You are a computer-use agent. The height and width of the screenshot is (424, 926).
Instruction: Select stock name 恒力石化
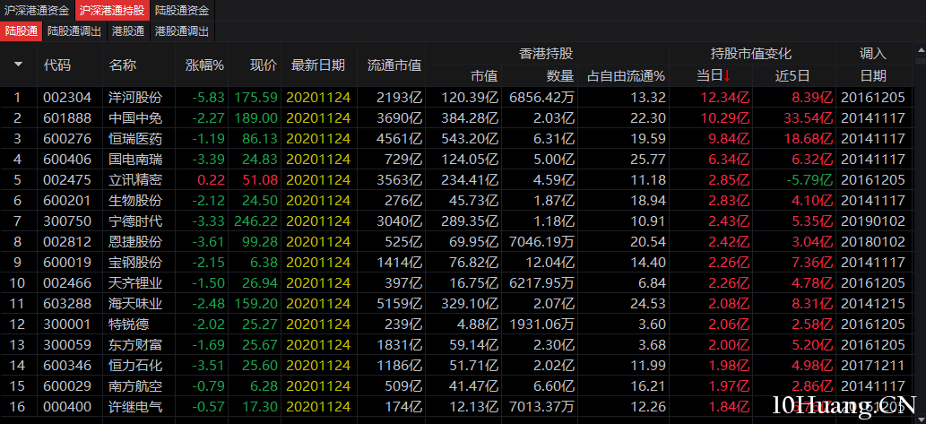135,366
